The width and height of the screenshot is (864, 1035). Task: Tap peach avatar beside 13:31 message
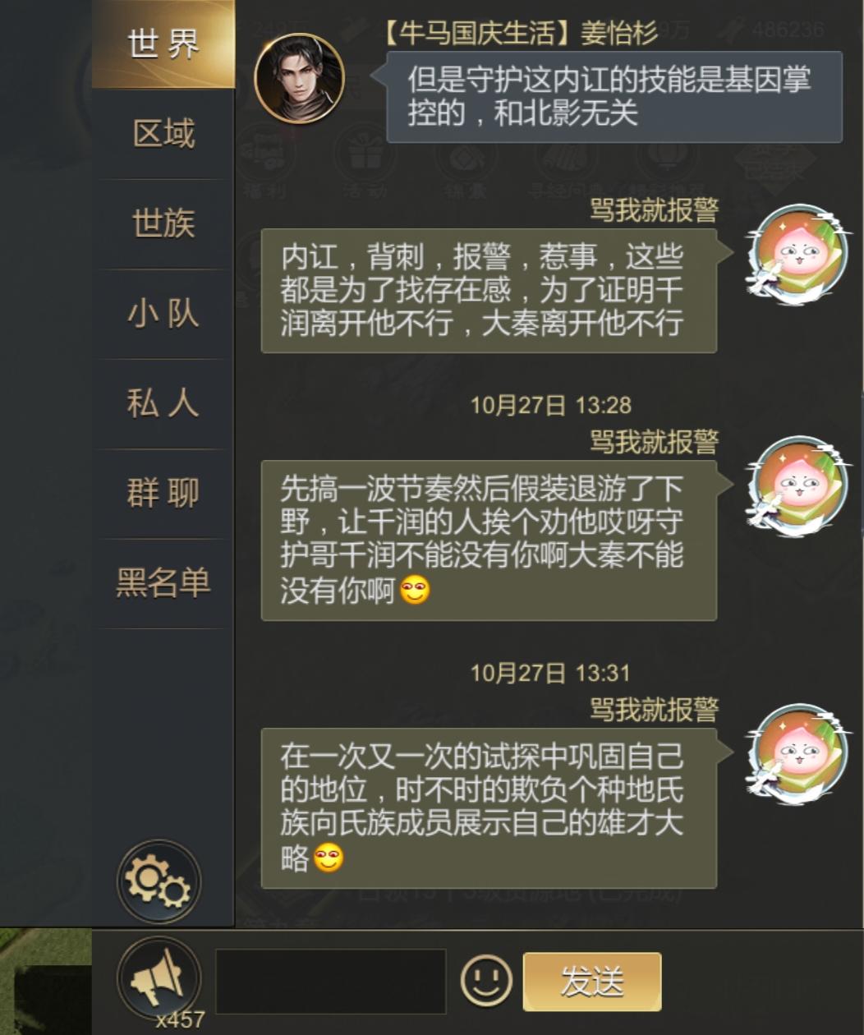(796, 753)
